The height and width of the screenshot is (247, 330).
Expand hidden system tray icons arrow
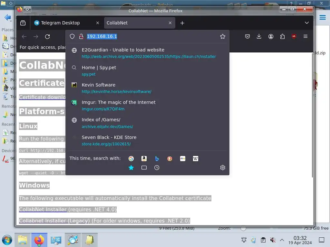click(282, 240)
